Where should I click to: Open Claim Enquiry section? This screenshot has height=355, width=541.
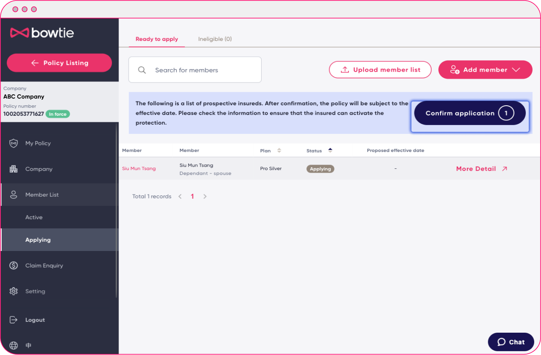59,265
